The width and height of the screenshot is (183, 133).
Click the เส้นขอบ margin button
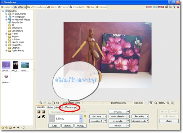tap(67, 126)
